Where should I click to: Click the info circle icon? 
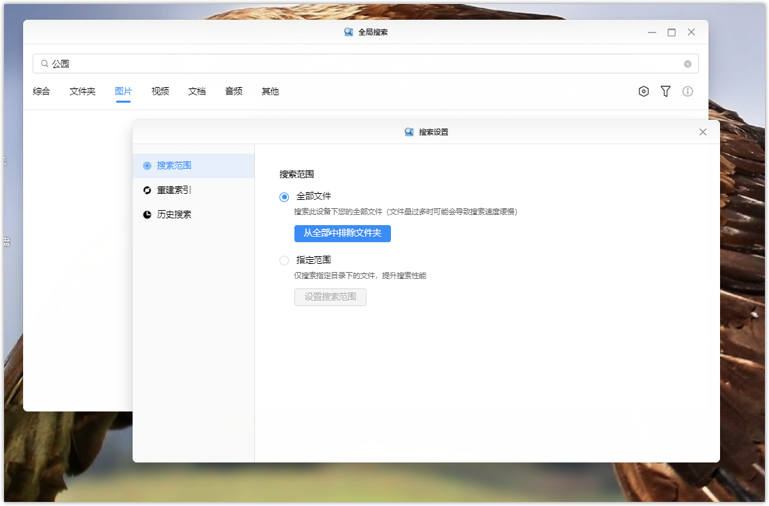(x=687, y=91)
